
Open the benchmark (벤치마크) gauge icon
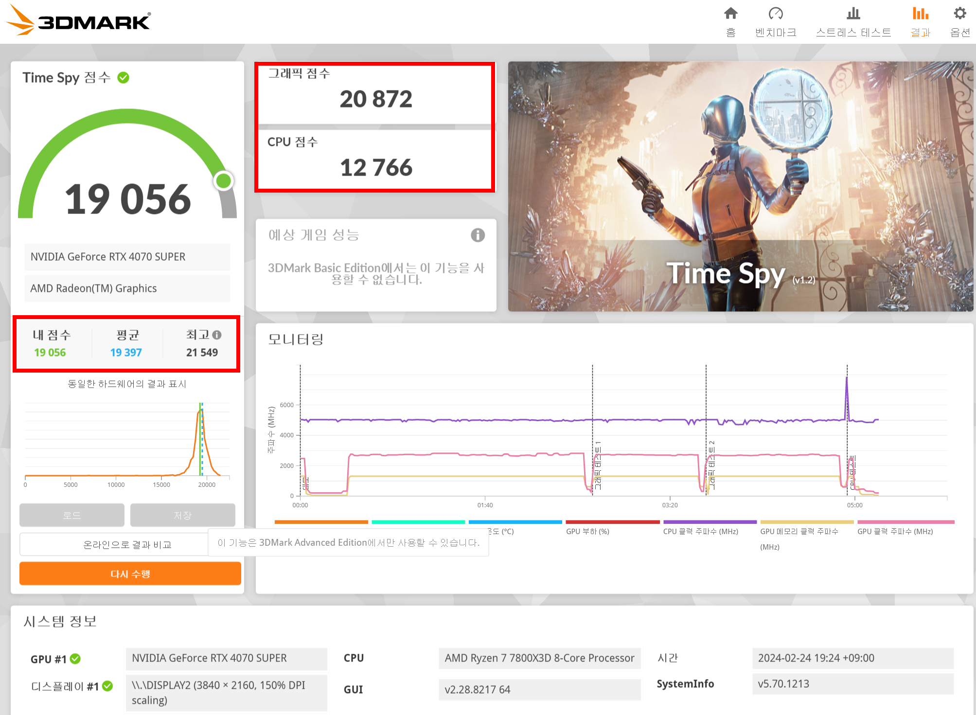[776, 14]
